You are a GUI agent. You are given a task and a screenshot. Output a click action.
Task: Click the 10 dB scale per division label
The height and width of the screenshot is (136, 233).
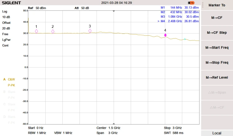click(x=6, y=17)
